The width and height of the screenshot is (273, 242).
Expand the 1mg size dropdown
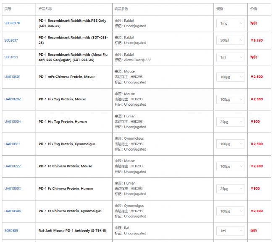coord(231,23)
